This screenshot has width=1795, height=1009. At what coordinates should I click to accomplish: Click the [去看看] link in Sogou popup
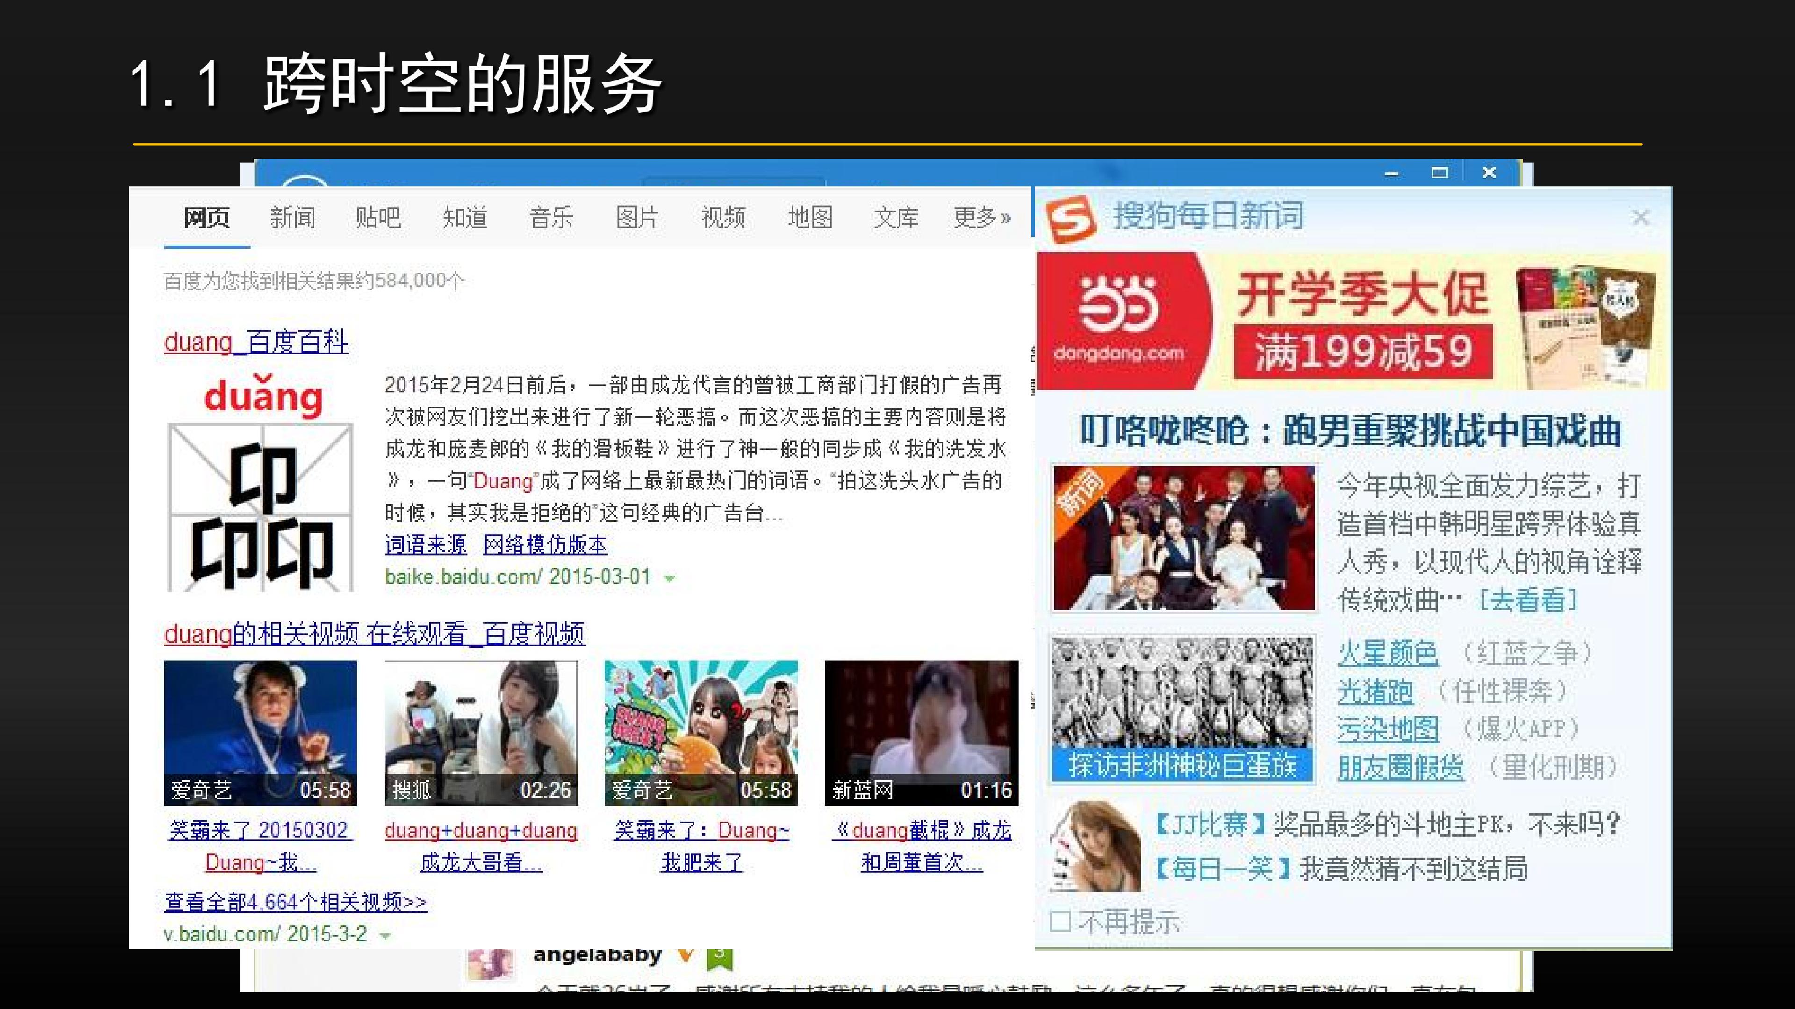(1528, 599)
